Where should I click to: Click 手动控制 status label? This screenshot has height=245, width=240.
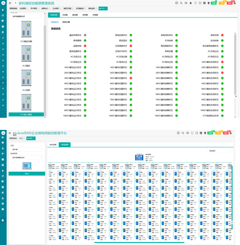[169, 40]
